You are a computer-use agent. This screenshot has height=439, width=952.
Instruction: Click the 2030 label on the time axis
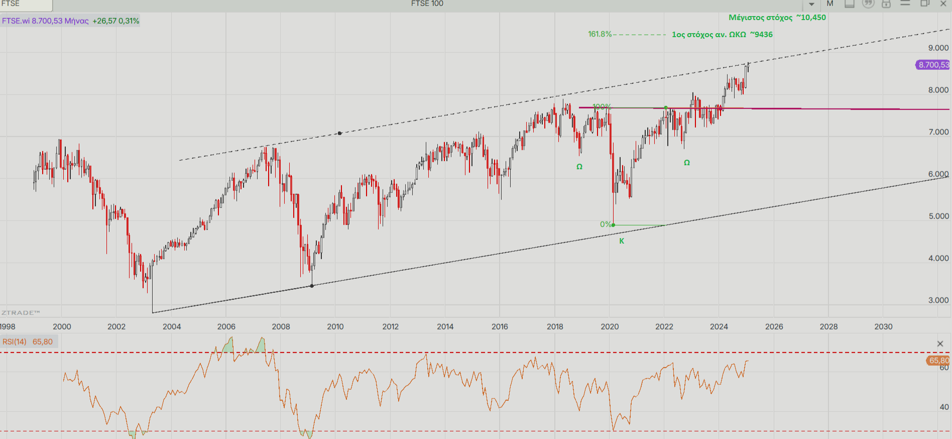click(883, 326)
